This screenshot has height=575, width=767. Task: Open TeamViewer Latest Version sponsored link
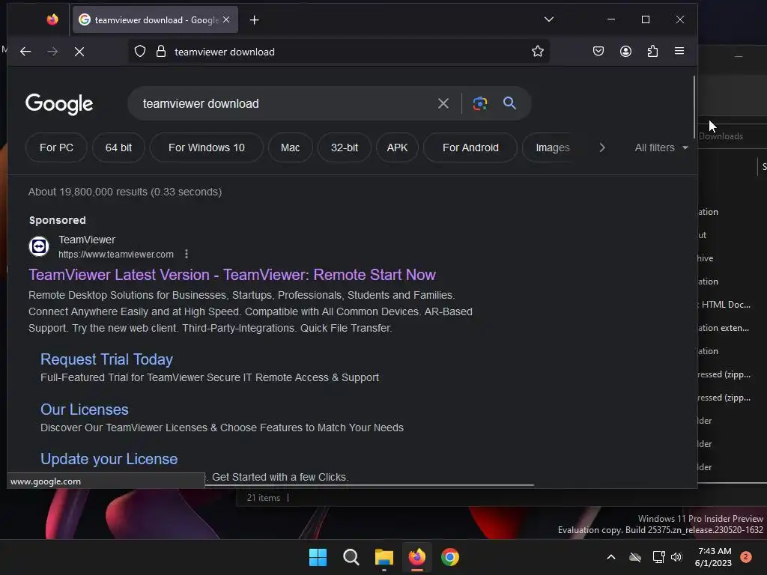pos(232,275)
